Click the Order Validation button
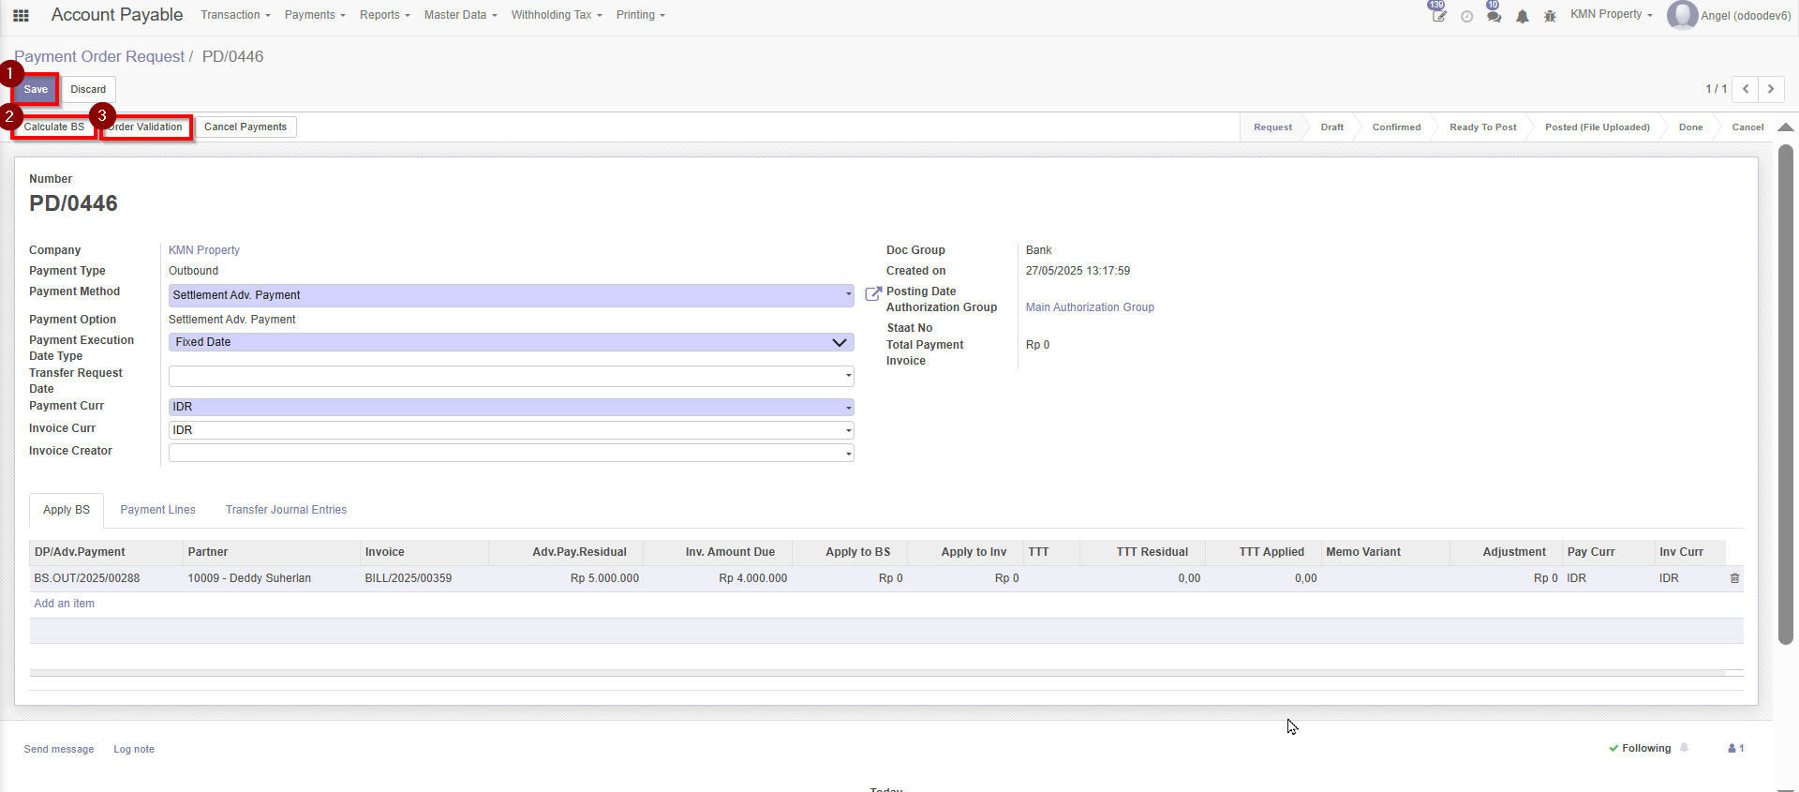Screen dimensions: 1799x792 pyautogui.click(x=146, y=127)
